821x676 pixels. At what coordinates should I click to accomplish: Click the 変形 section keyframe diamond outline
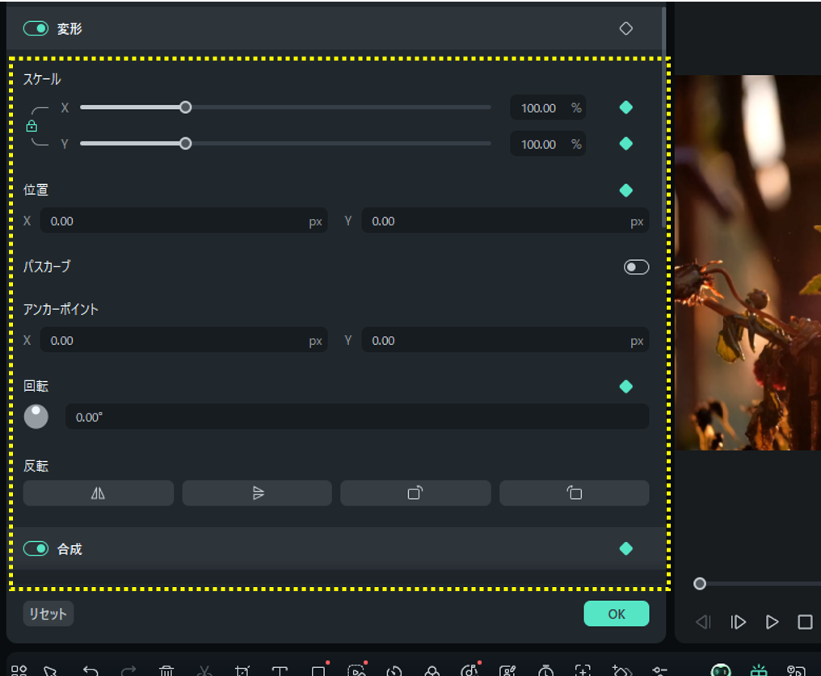625,29
